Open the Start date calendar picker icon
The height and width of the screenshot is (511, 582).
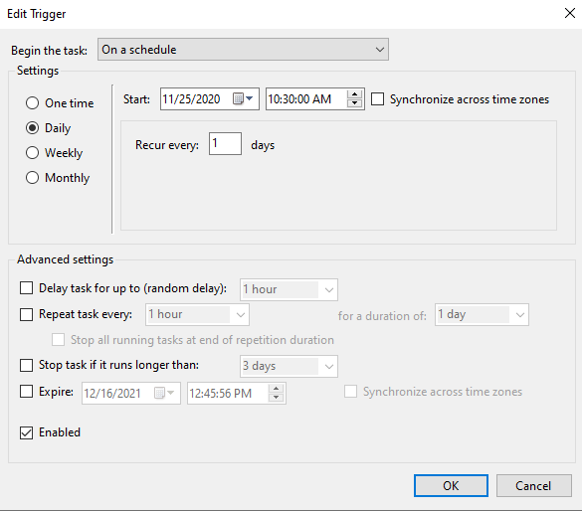click(243, 98)
